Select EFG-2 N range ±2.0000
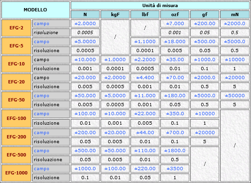The height and width of the screenshot is (183, 251). 85,24
